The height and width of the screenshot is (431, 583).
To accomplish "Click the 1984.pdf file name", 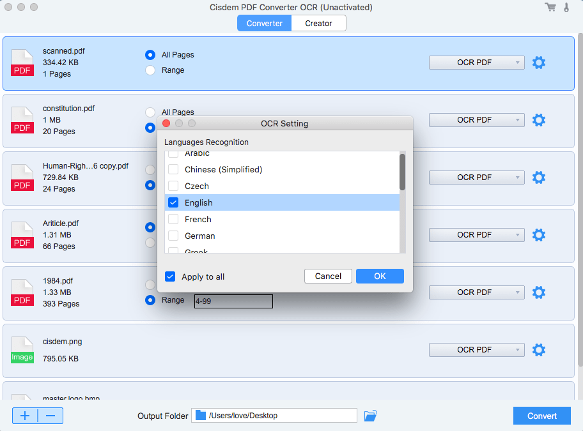I will coord(58,281).
